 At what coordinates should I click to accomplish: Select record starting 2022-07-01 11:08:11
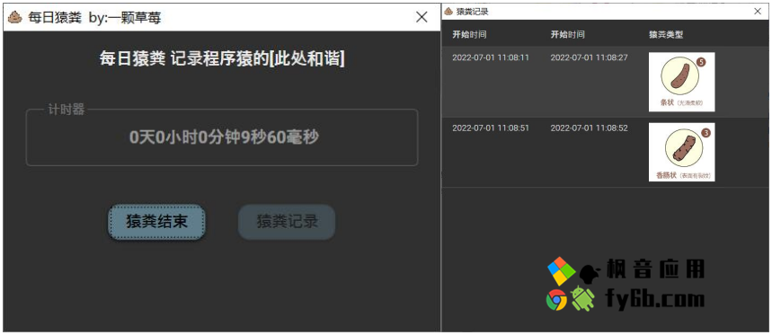pyautogui.click(x=606, y=82)
